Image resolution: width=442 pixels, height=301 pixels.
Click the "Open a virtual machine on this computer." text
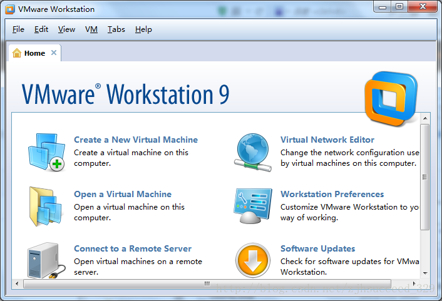(x=129, y=212)
